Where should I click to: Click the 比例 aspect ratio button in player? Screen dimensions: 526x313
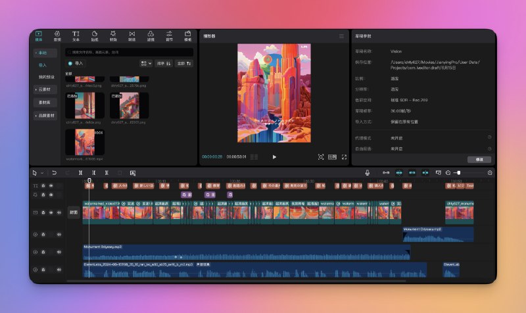click(332, 157)
